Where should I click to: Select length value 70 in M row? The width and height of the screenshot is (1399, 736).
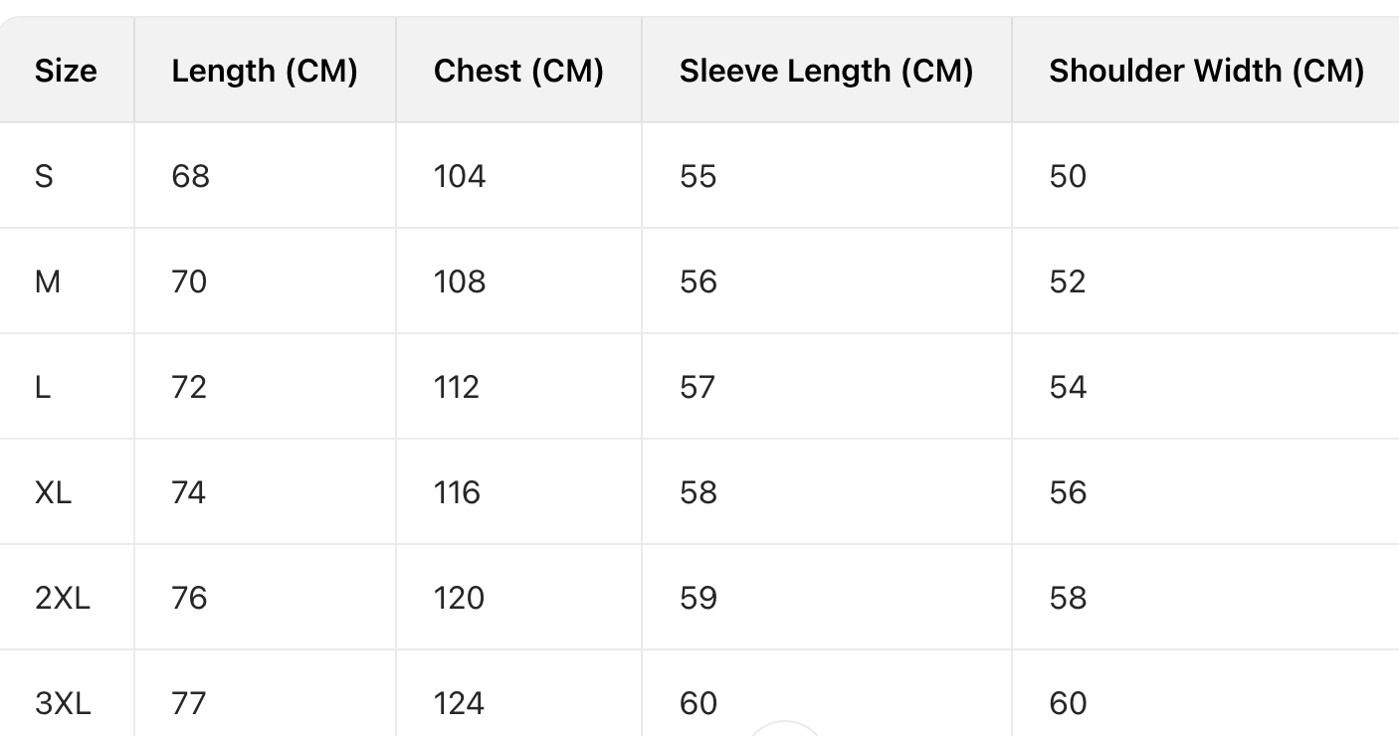point(189,281)
